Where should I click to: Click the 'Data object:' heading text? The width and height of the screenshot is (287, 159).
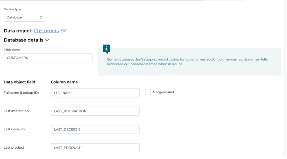click(x=18, y=31)
